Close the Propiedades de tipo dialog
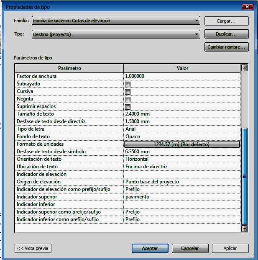 pos(248,8)
